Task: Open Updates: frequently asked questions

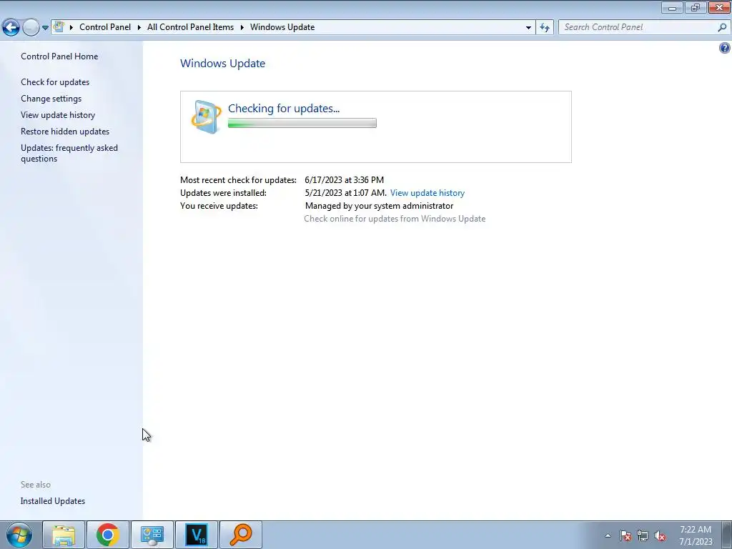Action: (x=69, y=153)
